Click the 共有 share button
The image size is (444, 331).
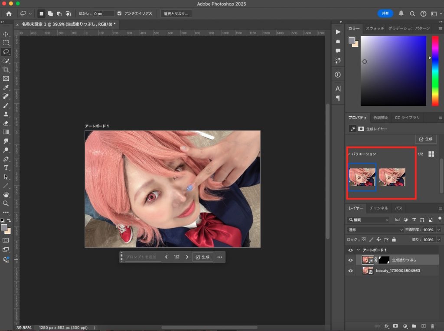(x=385, y=13)
